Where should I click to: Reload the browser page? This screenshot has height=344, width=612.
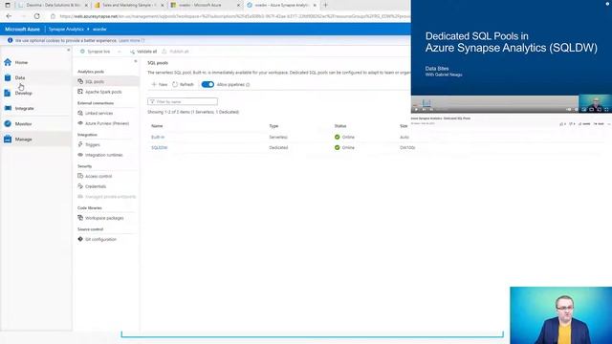tap(37, 16)
